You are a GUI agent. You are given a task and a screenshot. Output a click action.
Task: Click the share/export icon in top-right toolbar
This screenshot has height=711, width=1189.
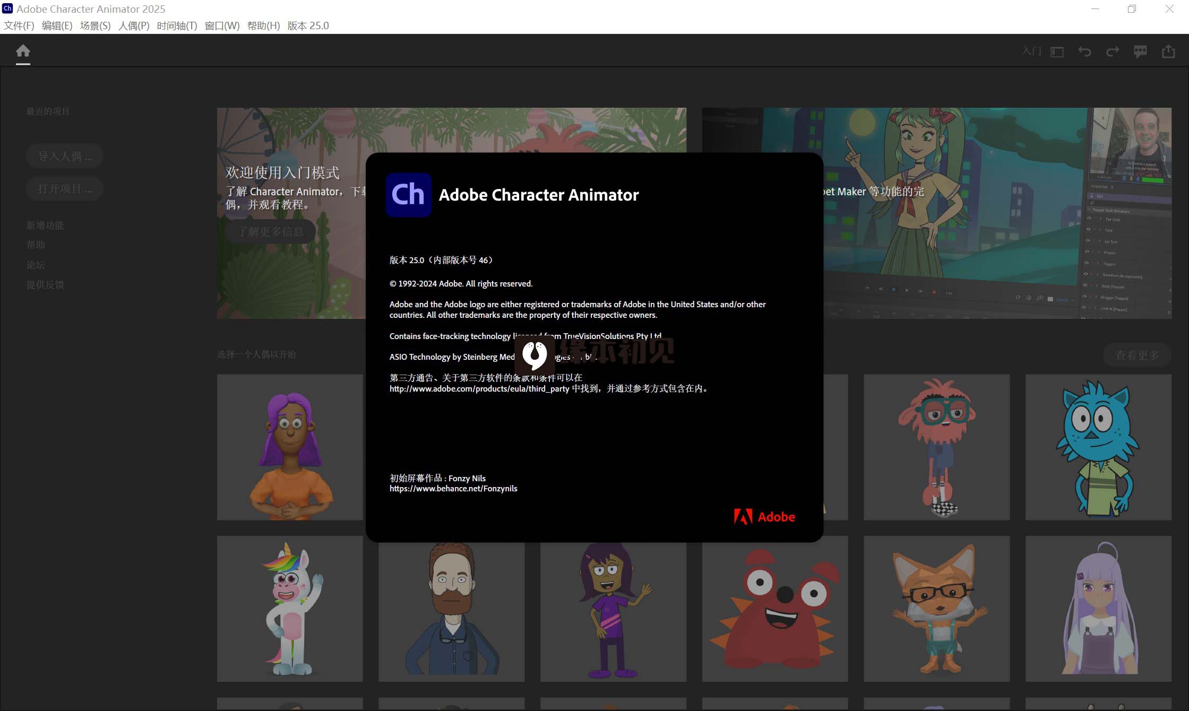(x=1168, y=51)
